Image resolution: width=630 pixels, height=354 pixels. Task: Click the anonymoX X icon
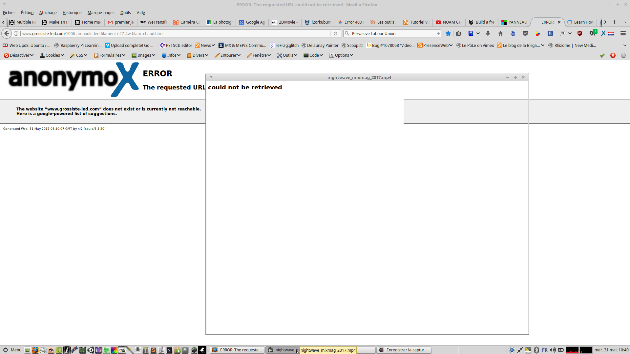coord(603,33)
